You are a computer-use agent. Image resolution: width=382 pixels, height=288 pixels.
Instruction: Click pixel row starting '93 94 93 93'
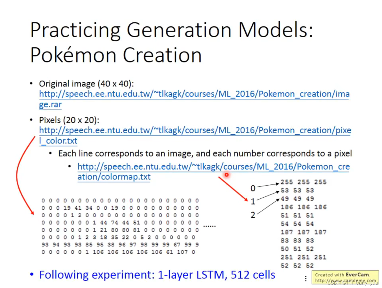tap(120, 245)
